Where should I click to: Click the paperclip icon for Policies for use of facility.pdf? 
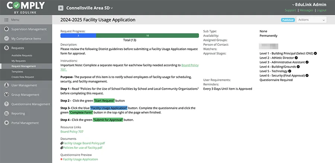click(62, 148)
